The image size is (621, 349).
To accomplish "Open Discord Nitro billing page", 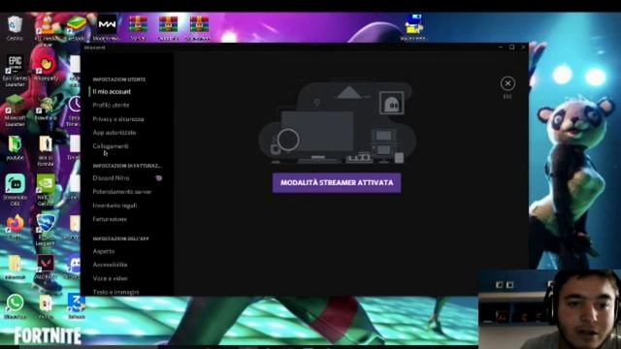I will click(111, 178).
